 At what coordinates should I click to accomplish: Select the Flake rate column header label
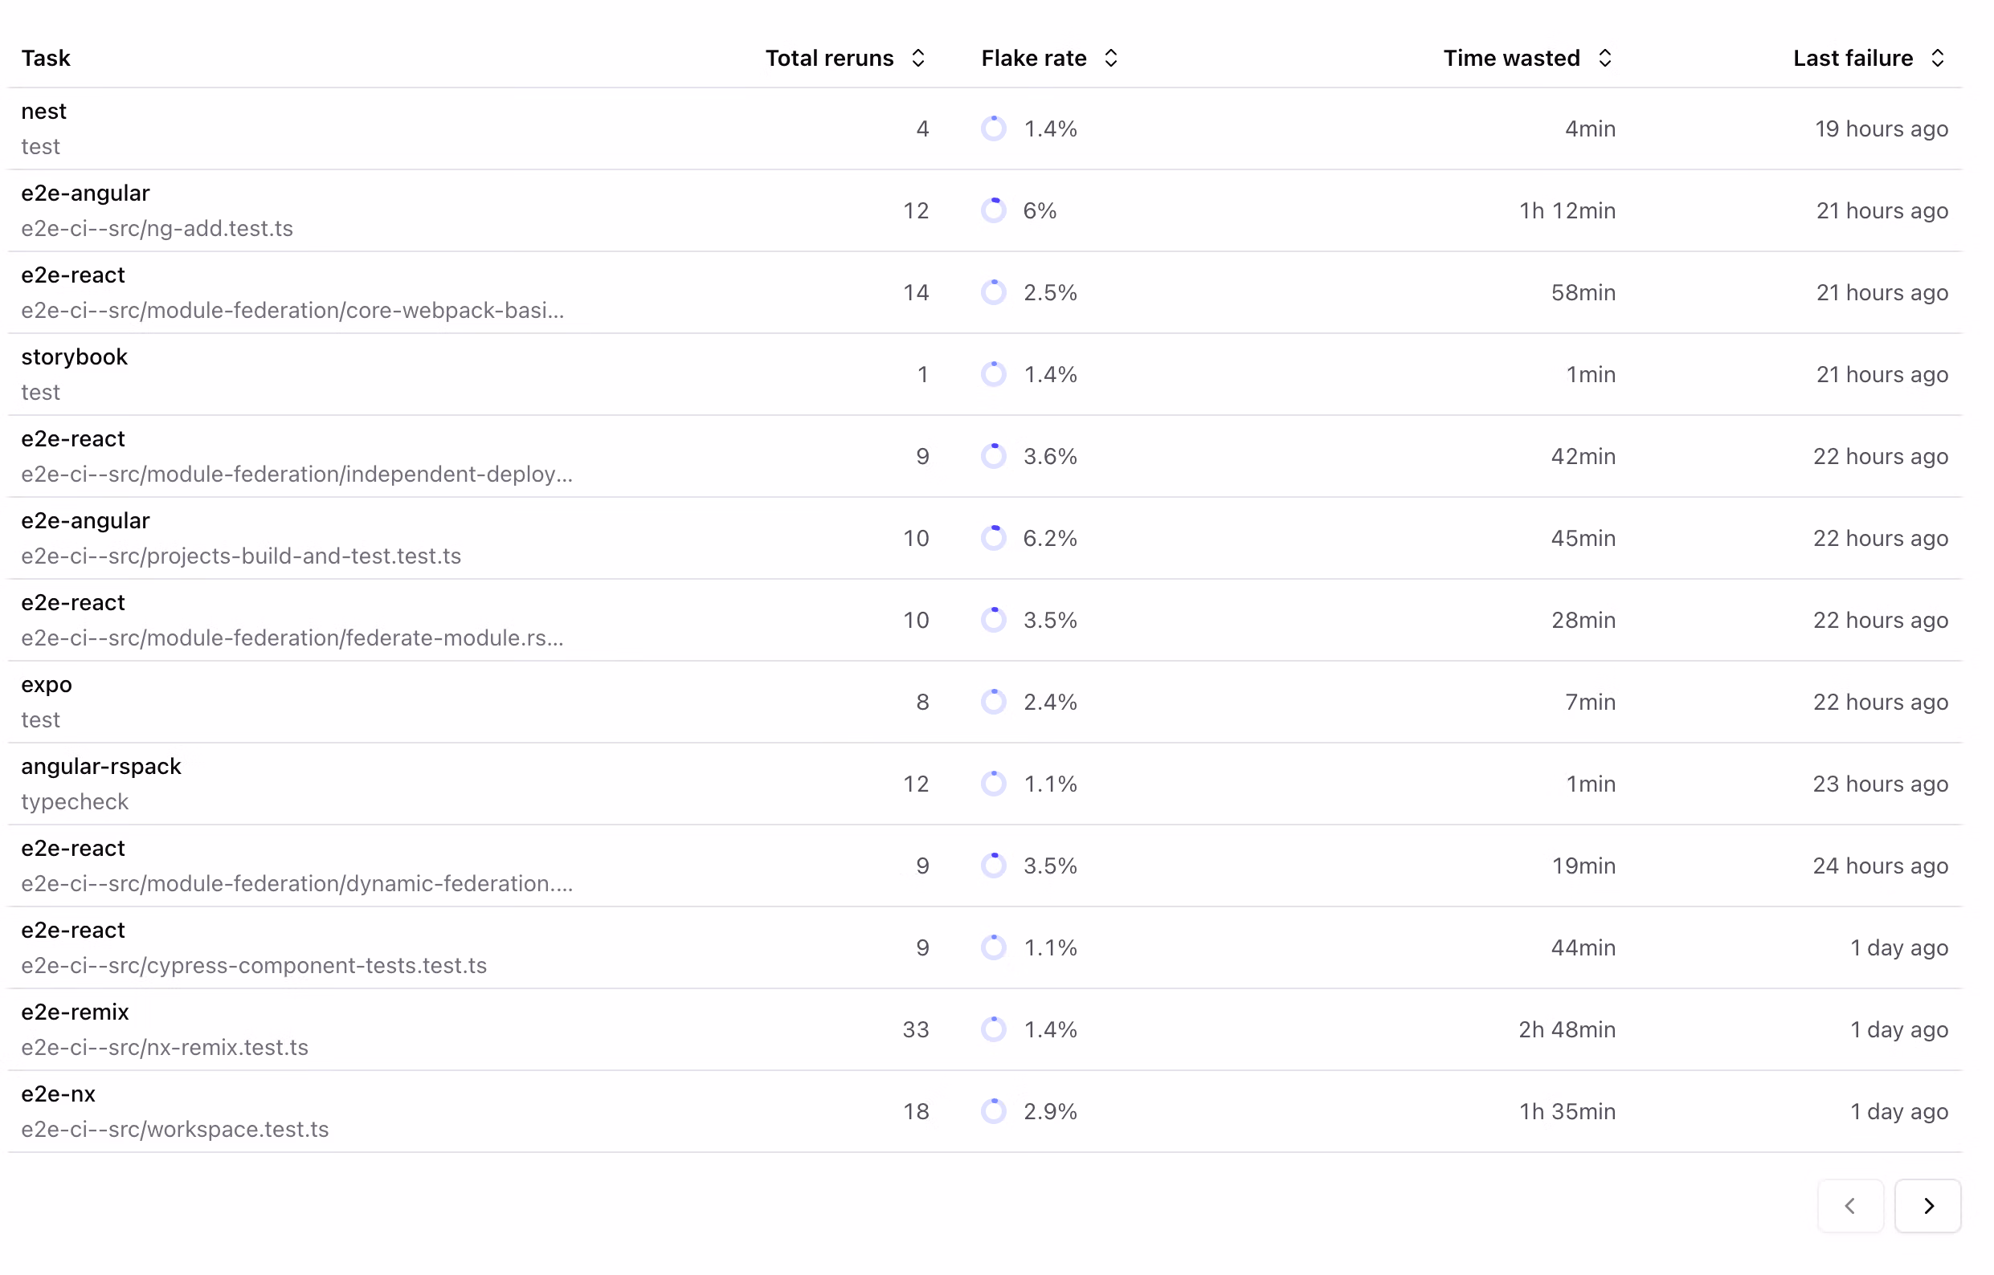(1033, 57)
